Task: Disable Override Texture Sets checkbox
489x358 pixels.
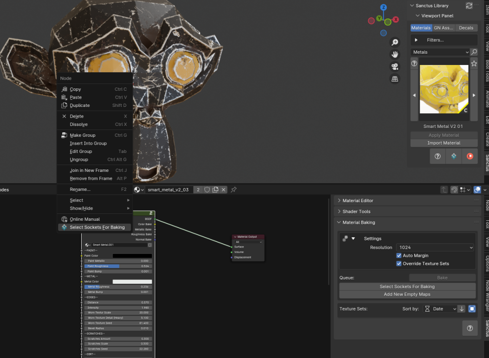Action: point(399,264)
